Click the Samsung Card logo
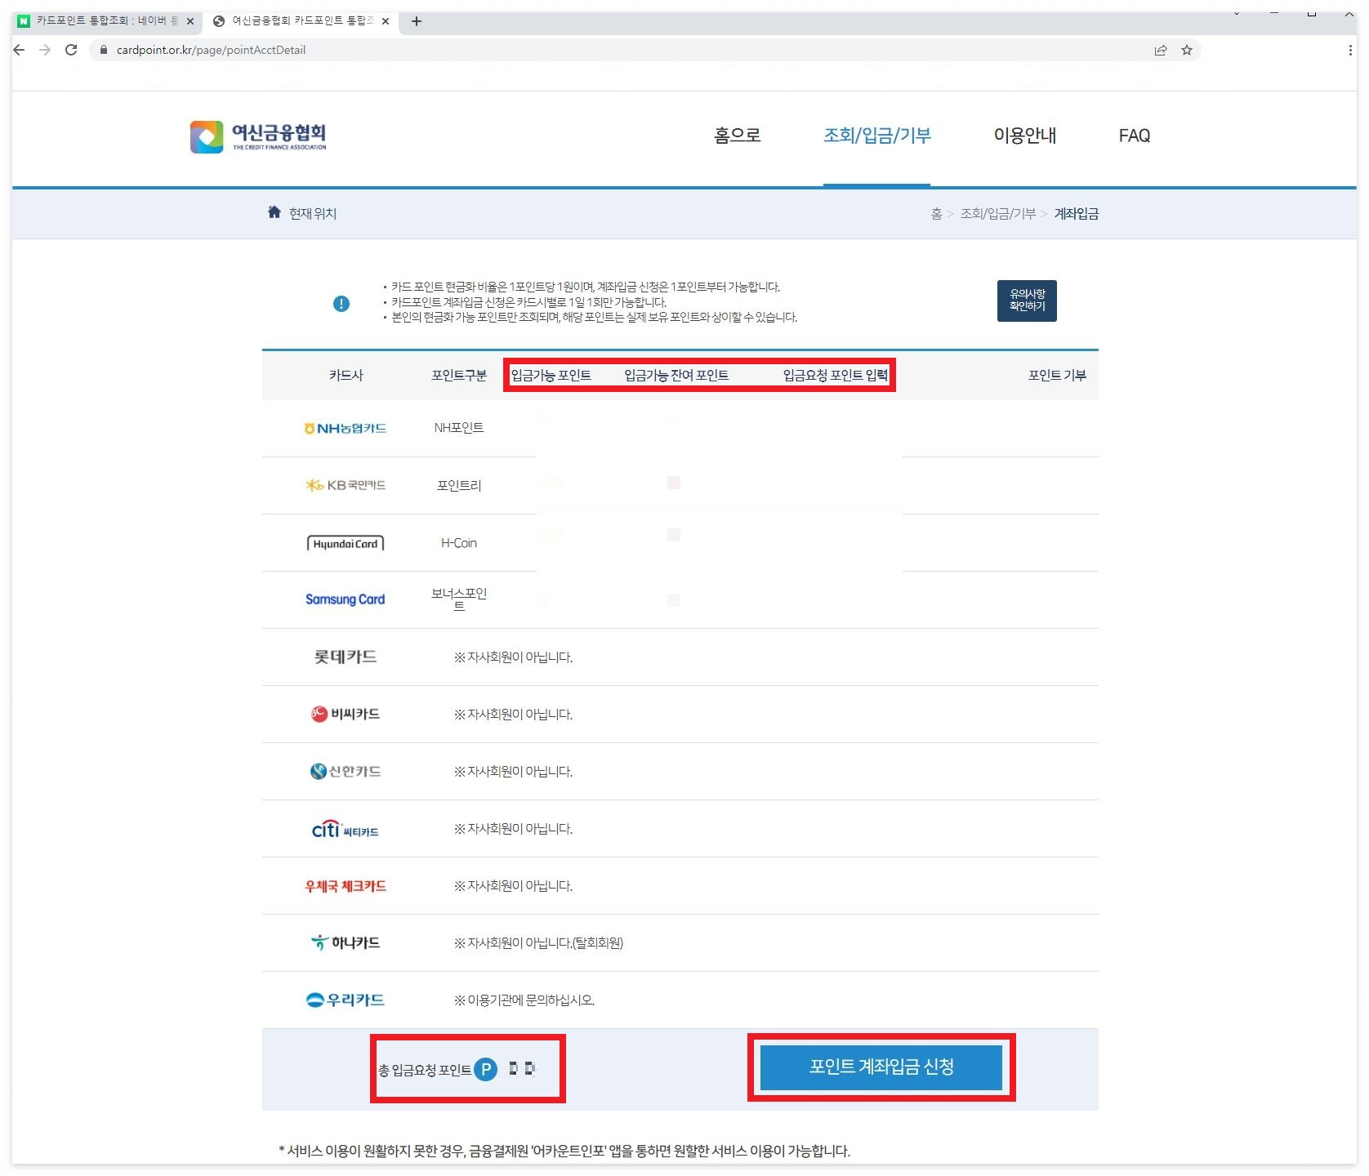Image resolution: width=1369 pixels, height=1176 pixels. [x=345, y=599]
